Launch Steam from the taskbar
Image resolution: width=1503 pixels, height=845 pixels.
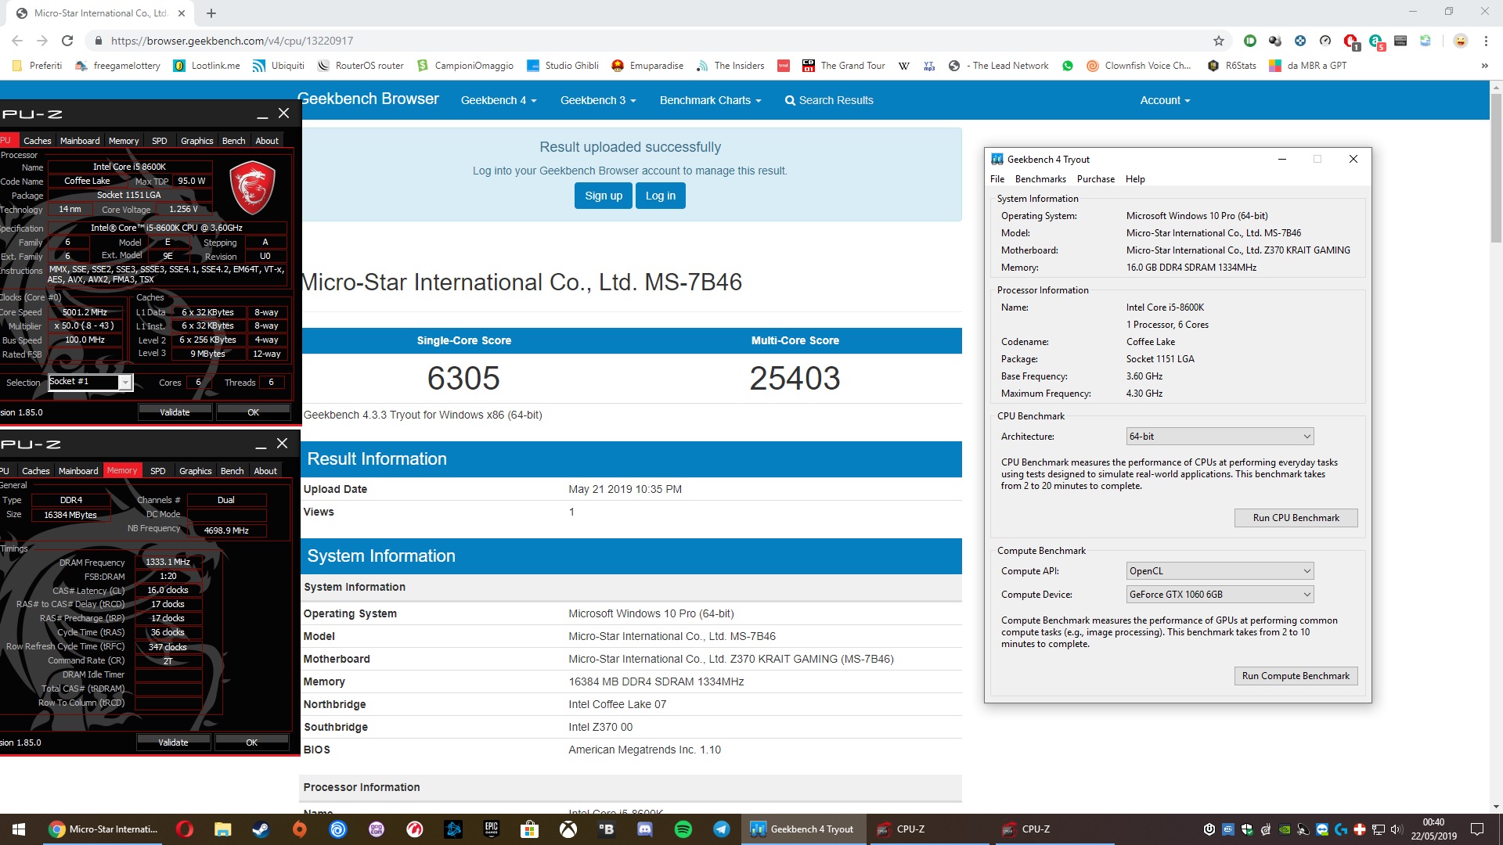pos(261,829)
